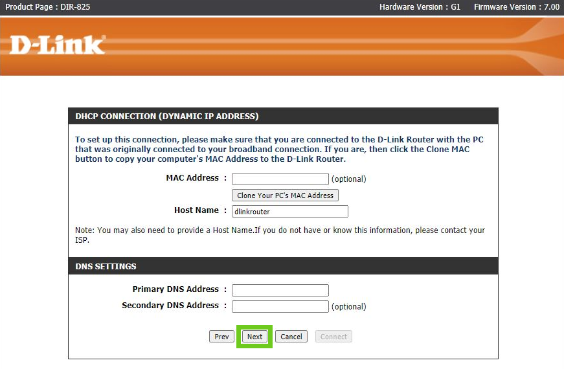Click the note about contacting your ISP
The image size is (564, 369).
(x=280, y=234)
